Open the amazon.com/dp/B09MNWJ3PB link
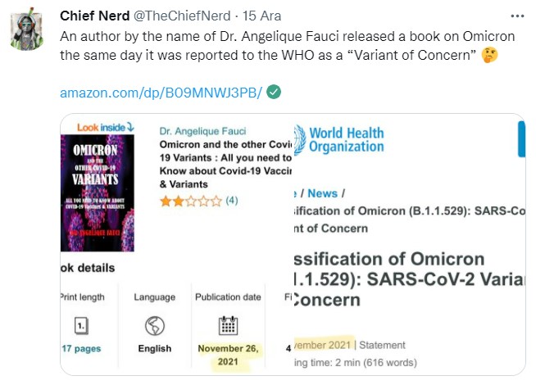The image size is (536, 385). [161, 93]
